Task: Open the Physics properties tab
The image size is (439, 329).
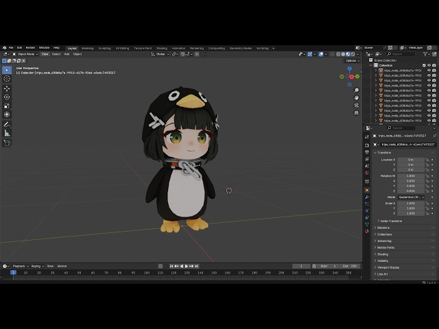Action: point(367,210)
